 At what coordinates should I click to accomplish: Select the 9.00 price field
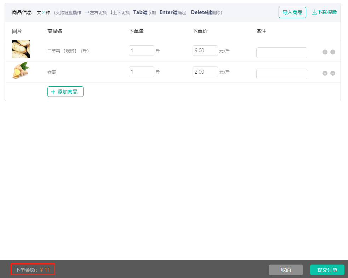pyautogui.click(x=205, y=51)
